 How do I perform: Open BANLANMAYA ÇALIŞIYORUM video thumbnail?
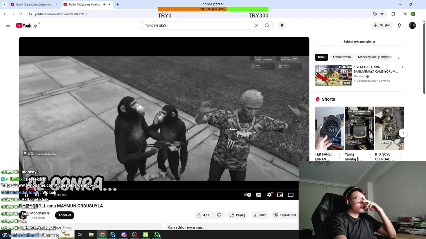pyautogui.click(x=333, y=75)
